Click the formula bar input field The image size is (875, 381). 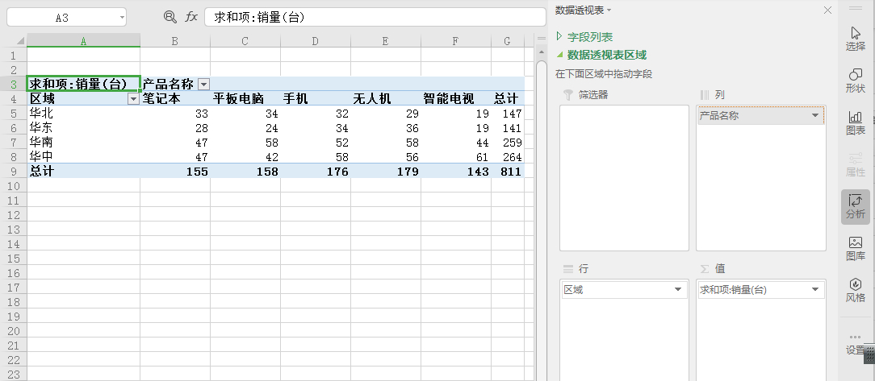pyautogui.click(x=375, y=17)
